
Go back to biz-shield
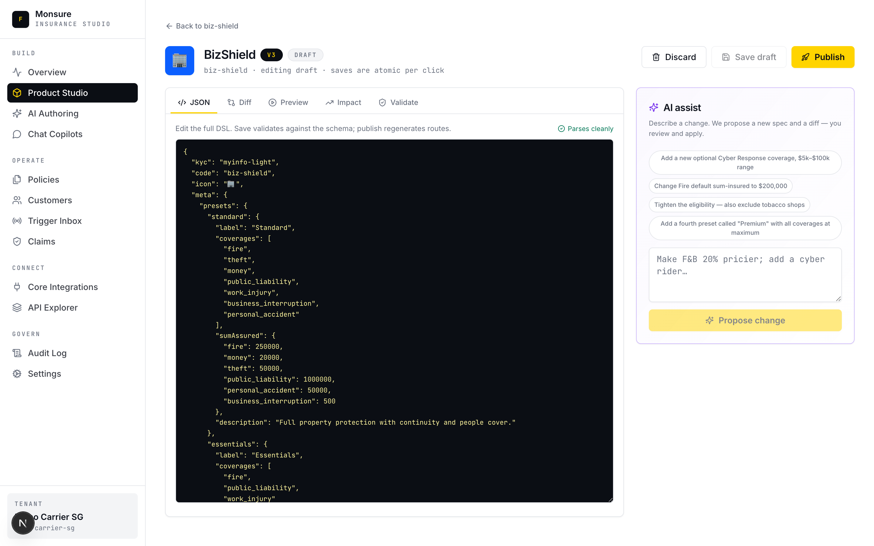tap(202, 26)
